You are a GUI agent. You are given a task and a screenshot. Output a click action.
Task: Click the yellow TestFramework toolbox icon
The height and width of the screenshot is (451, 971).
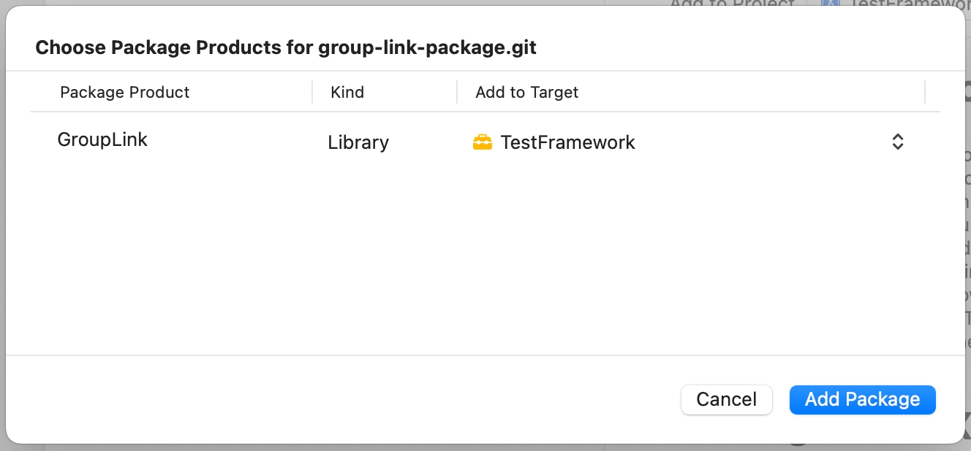click(483, 142)
